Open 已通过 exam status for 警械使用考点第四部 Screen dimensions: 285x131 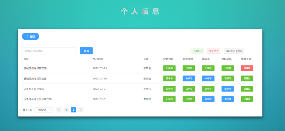(x=247, y=79)
